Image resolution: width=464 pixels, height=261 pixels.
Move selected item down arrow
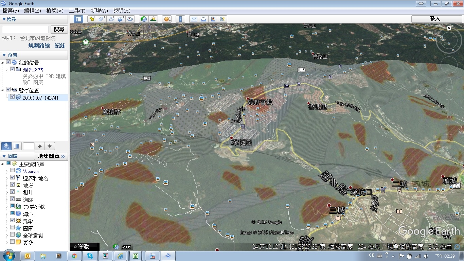coord(50,146)
